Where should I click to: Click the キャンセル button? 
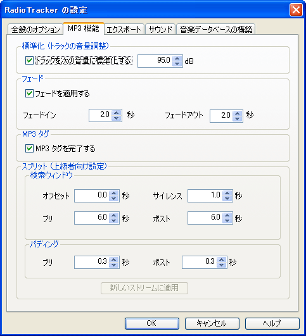tap(212, 323)
